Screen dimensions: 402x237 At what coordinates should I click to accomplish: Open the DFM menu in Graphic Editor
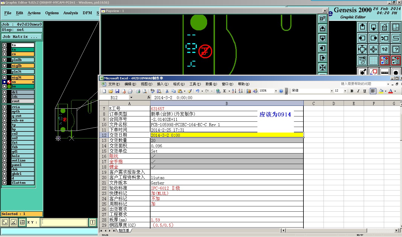pyautogui.click(x=87, y=13)
